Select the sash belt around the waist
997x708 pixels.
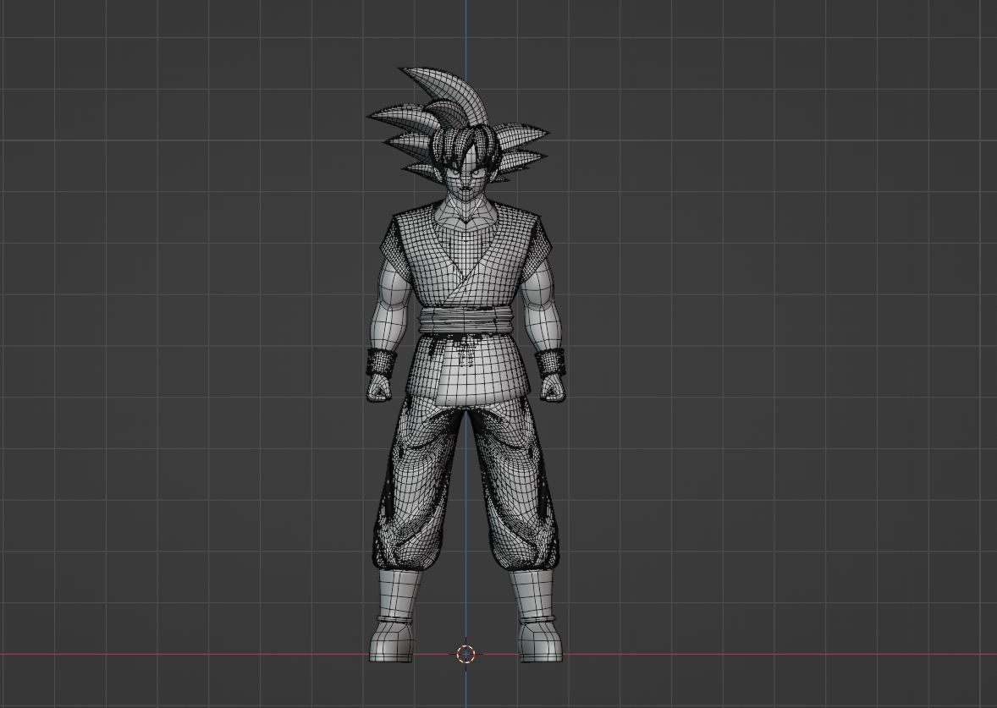[x=468, y=321]
